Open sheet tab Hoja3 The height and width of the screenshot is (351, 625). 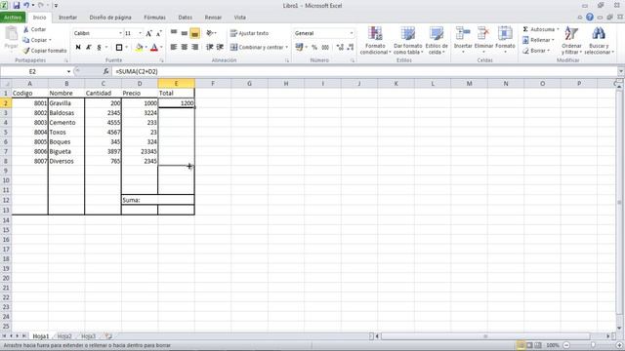coord(88,336)
